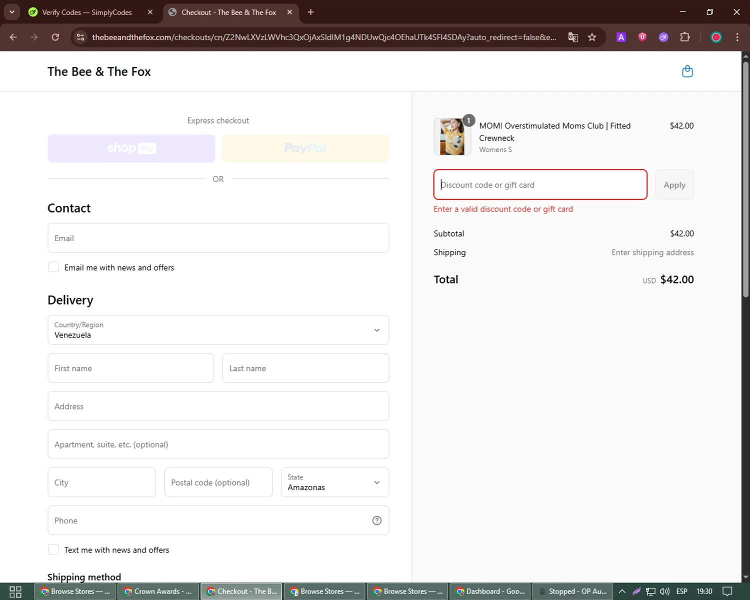Reload the checkout page
The height and width of the screenshot is (600, 750).
click(x=55, y=37)
